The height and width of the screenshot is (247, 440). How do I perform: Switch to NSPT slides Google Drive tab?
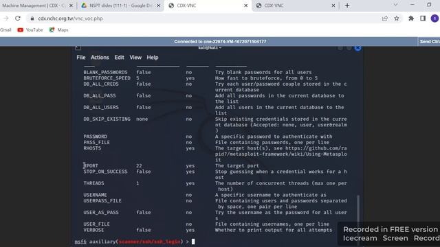pyautogui.click(x=121, y=5)
